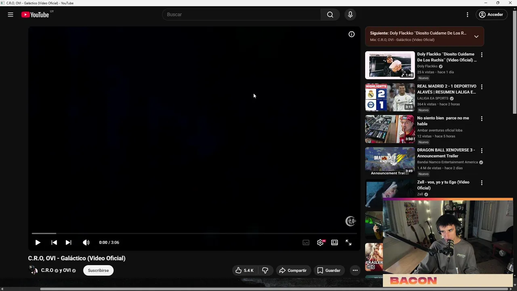Open 'No siento bien parce' video title
The width and height of the screenshot is (517, 291).
(443, 121)
